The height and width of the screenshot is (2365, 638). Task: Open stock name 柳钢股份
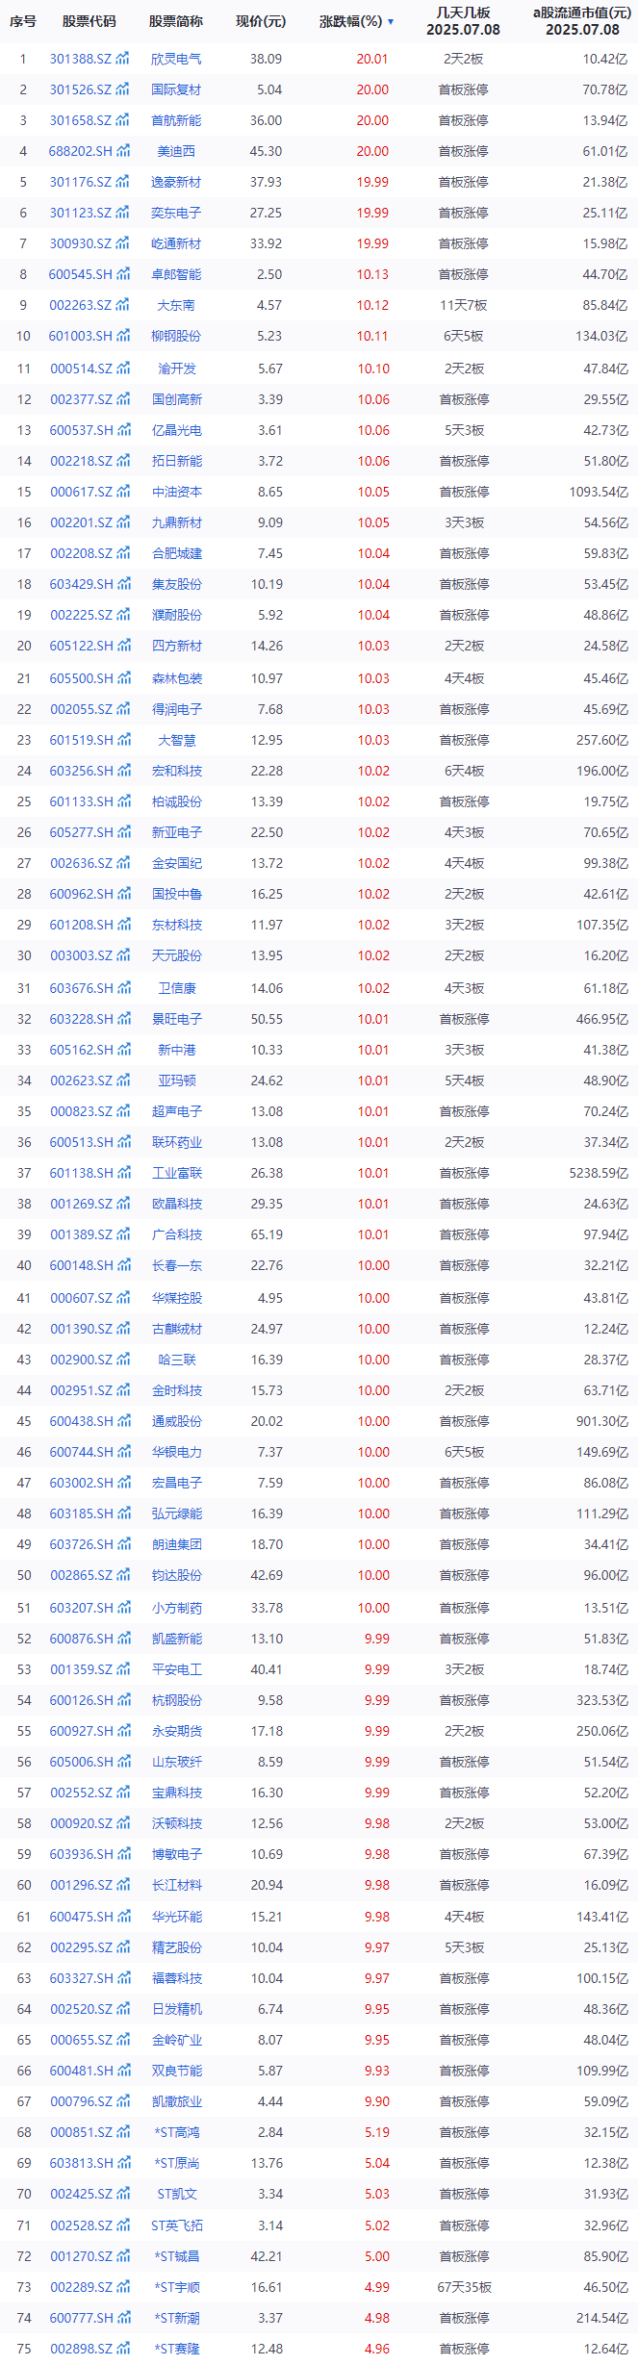(177, 336)
